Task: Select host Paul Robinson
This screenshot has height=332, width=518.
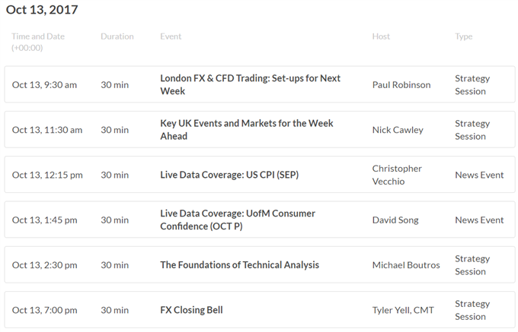Action: [x=401, y=85]
